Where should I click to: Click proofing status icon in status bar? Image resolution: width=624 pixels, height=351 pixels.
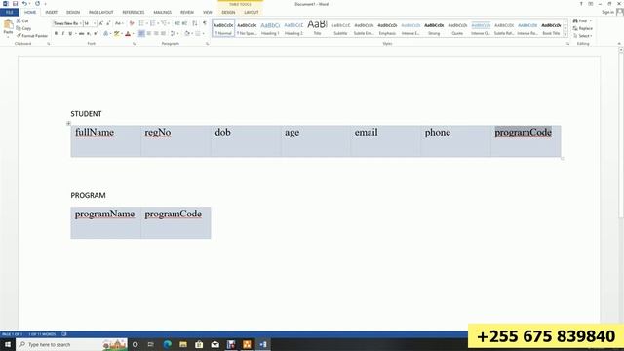click(x=64, y=334)
